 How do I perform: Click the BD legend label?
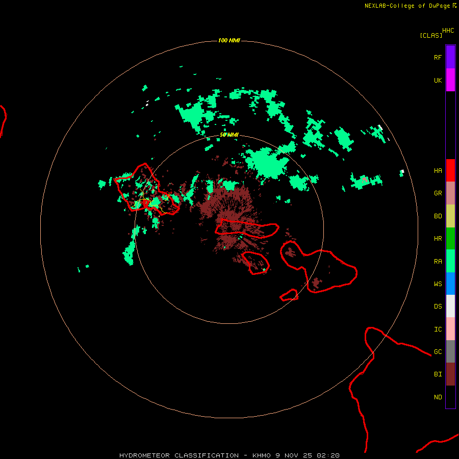(438, 216)
